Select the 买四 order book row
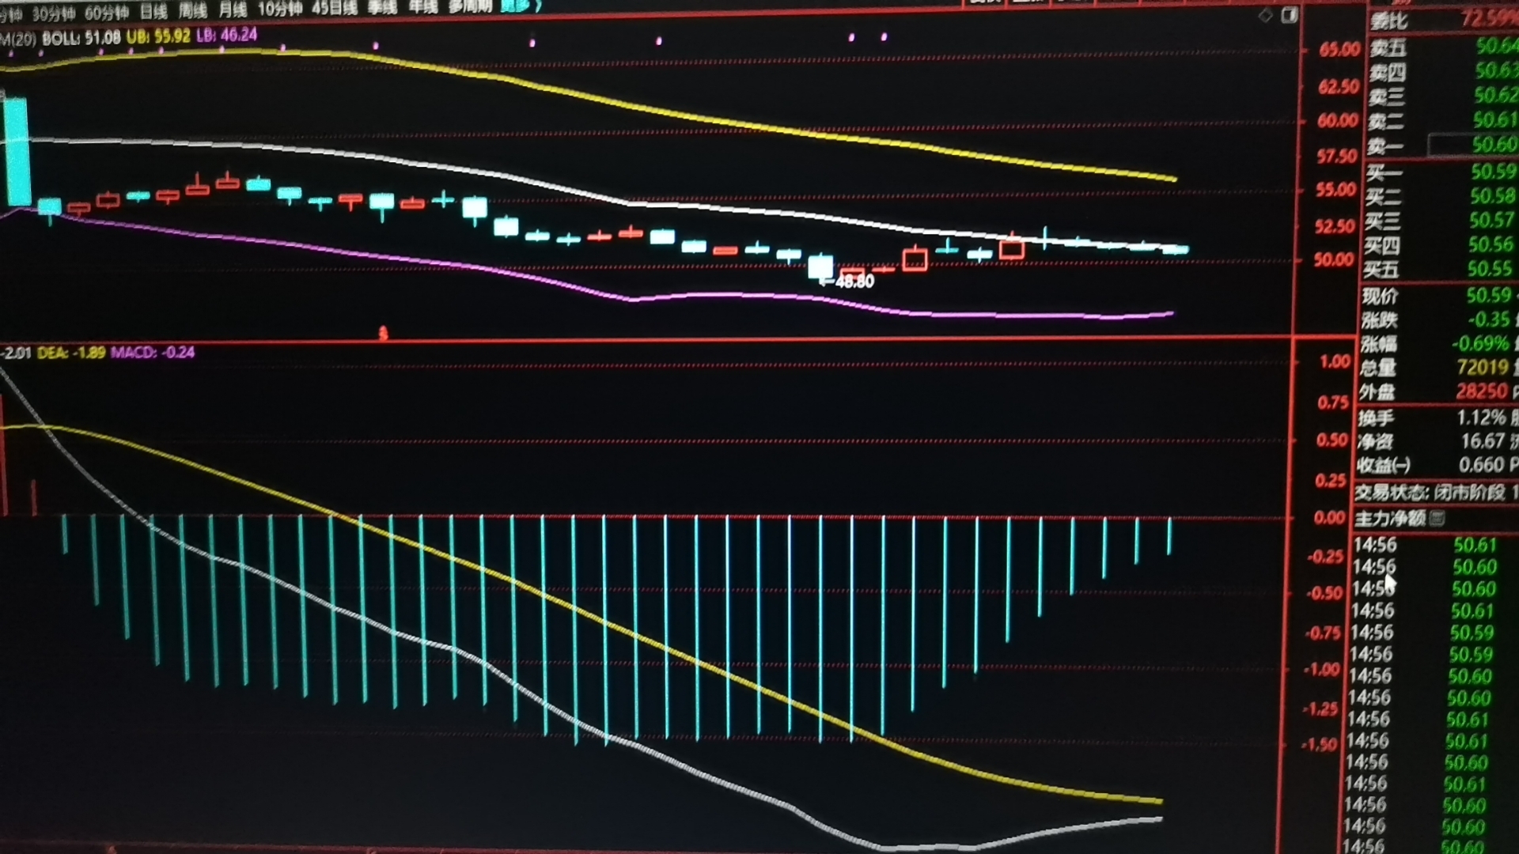The width and height of the screenshot is (1519, 854). pyautogui.click(x=1441, y=245)
